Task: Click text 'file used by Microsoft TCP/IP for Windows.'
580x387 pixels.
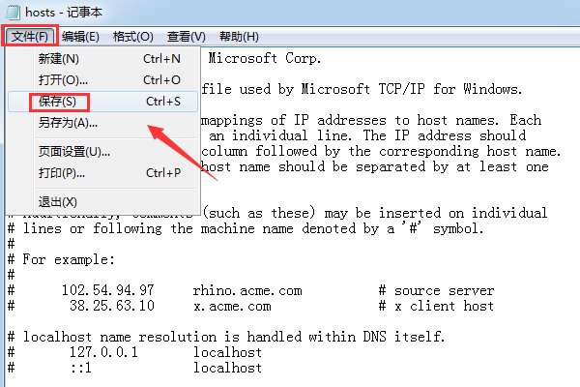Action: click(x=362, y=89)
